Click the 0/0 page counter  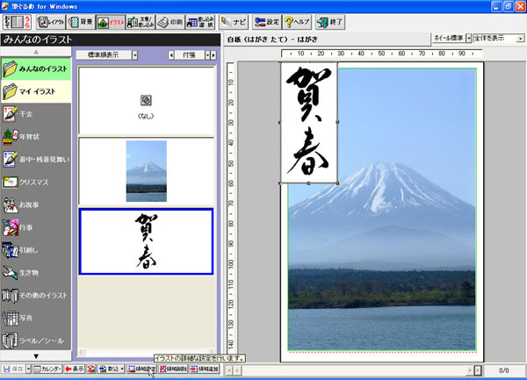(504, 370)
